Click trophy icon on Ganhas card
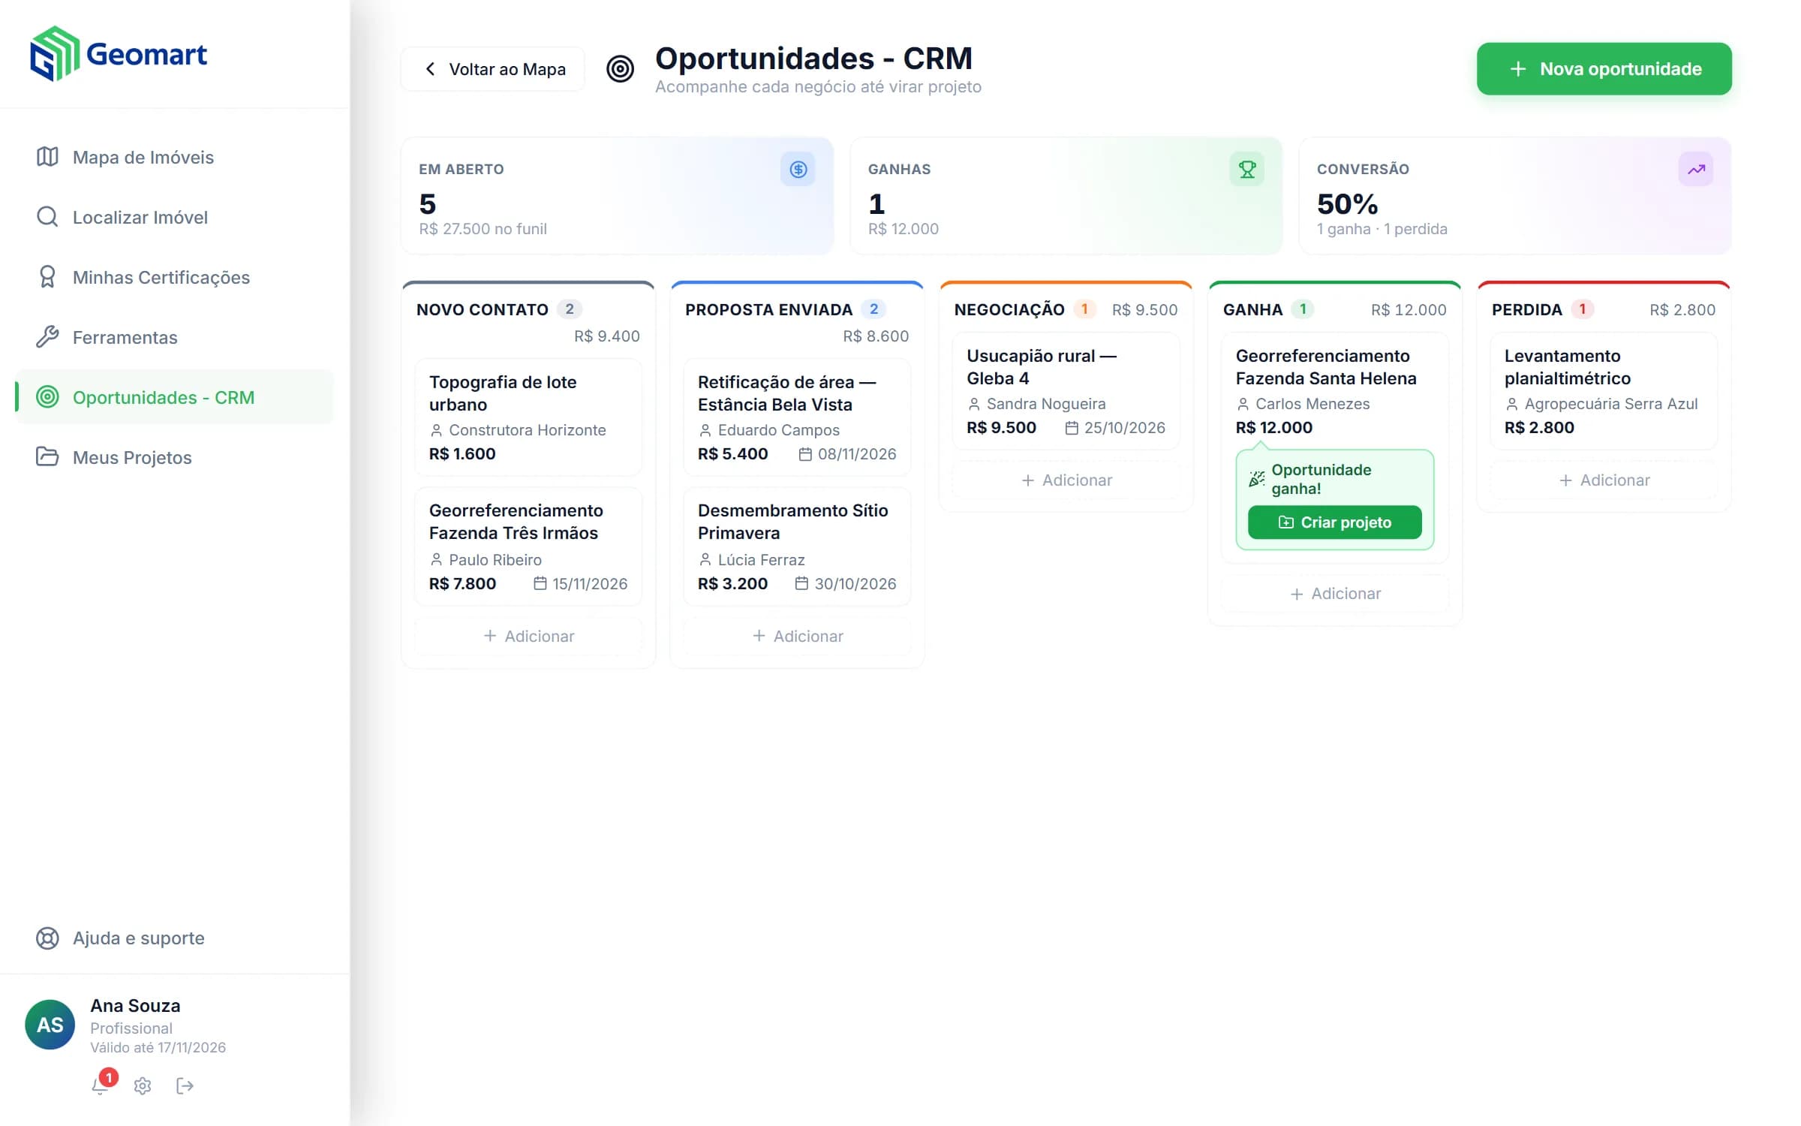This screenshot has height=1126, width=1801. (x=1246, y=170)
